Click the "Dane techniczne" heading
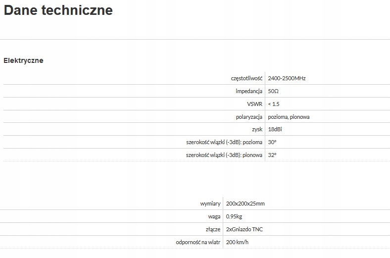390x258 pixels. pyautogui.click(x=58, y=10)
